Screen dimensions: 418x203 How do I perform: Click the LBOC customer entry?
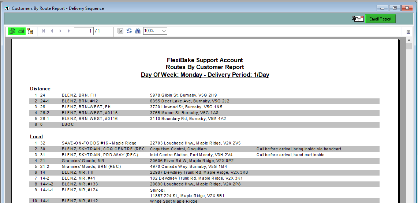point(68,124)
